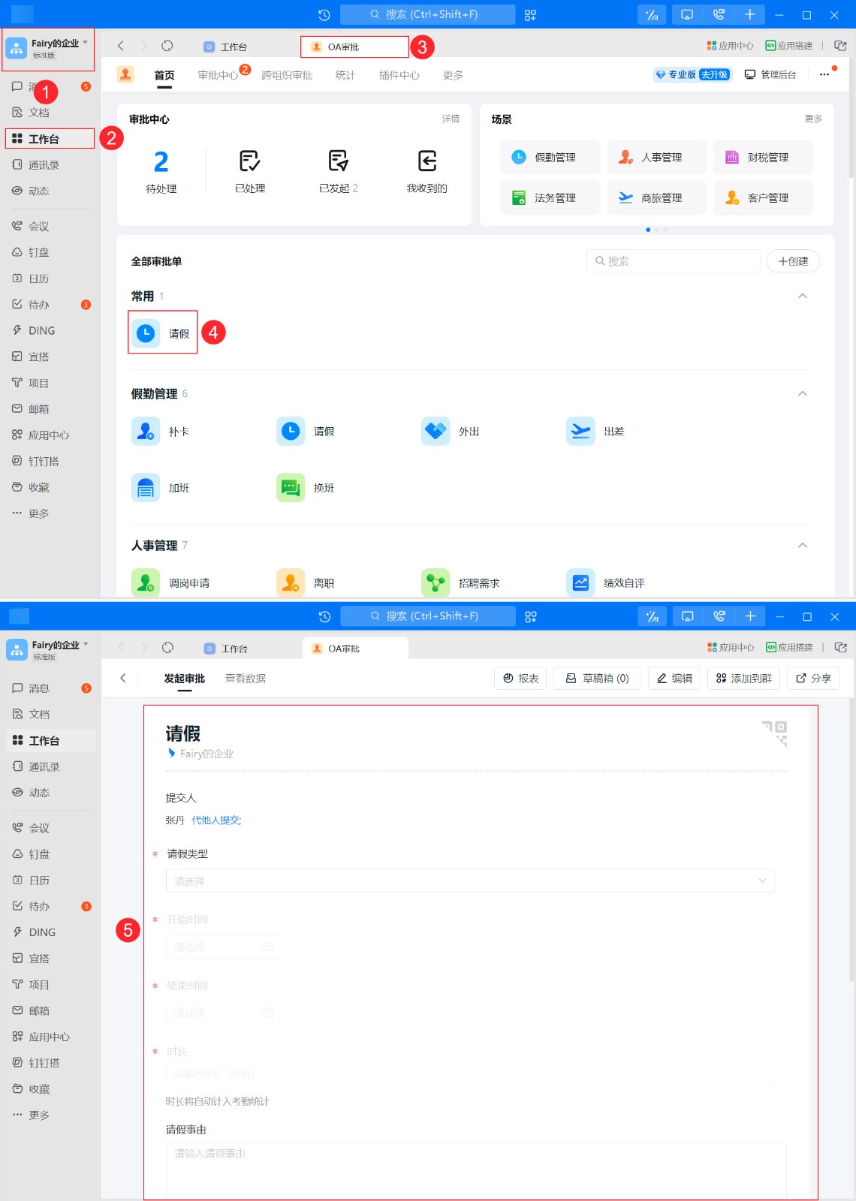Image resolution: width=856 pixels, height=1201 pixels.
Task: Open the 外出 approval icon
Action: coord(436,432)
